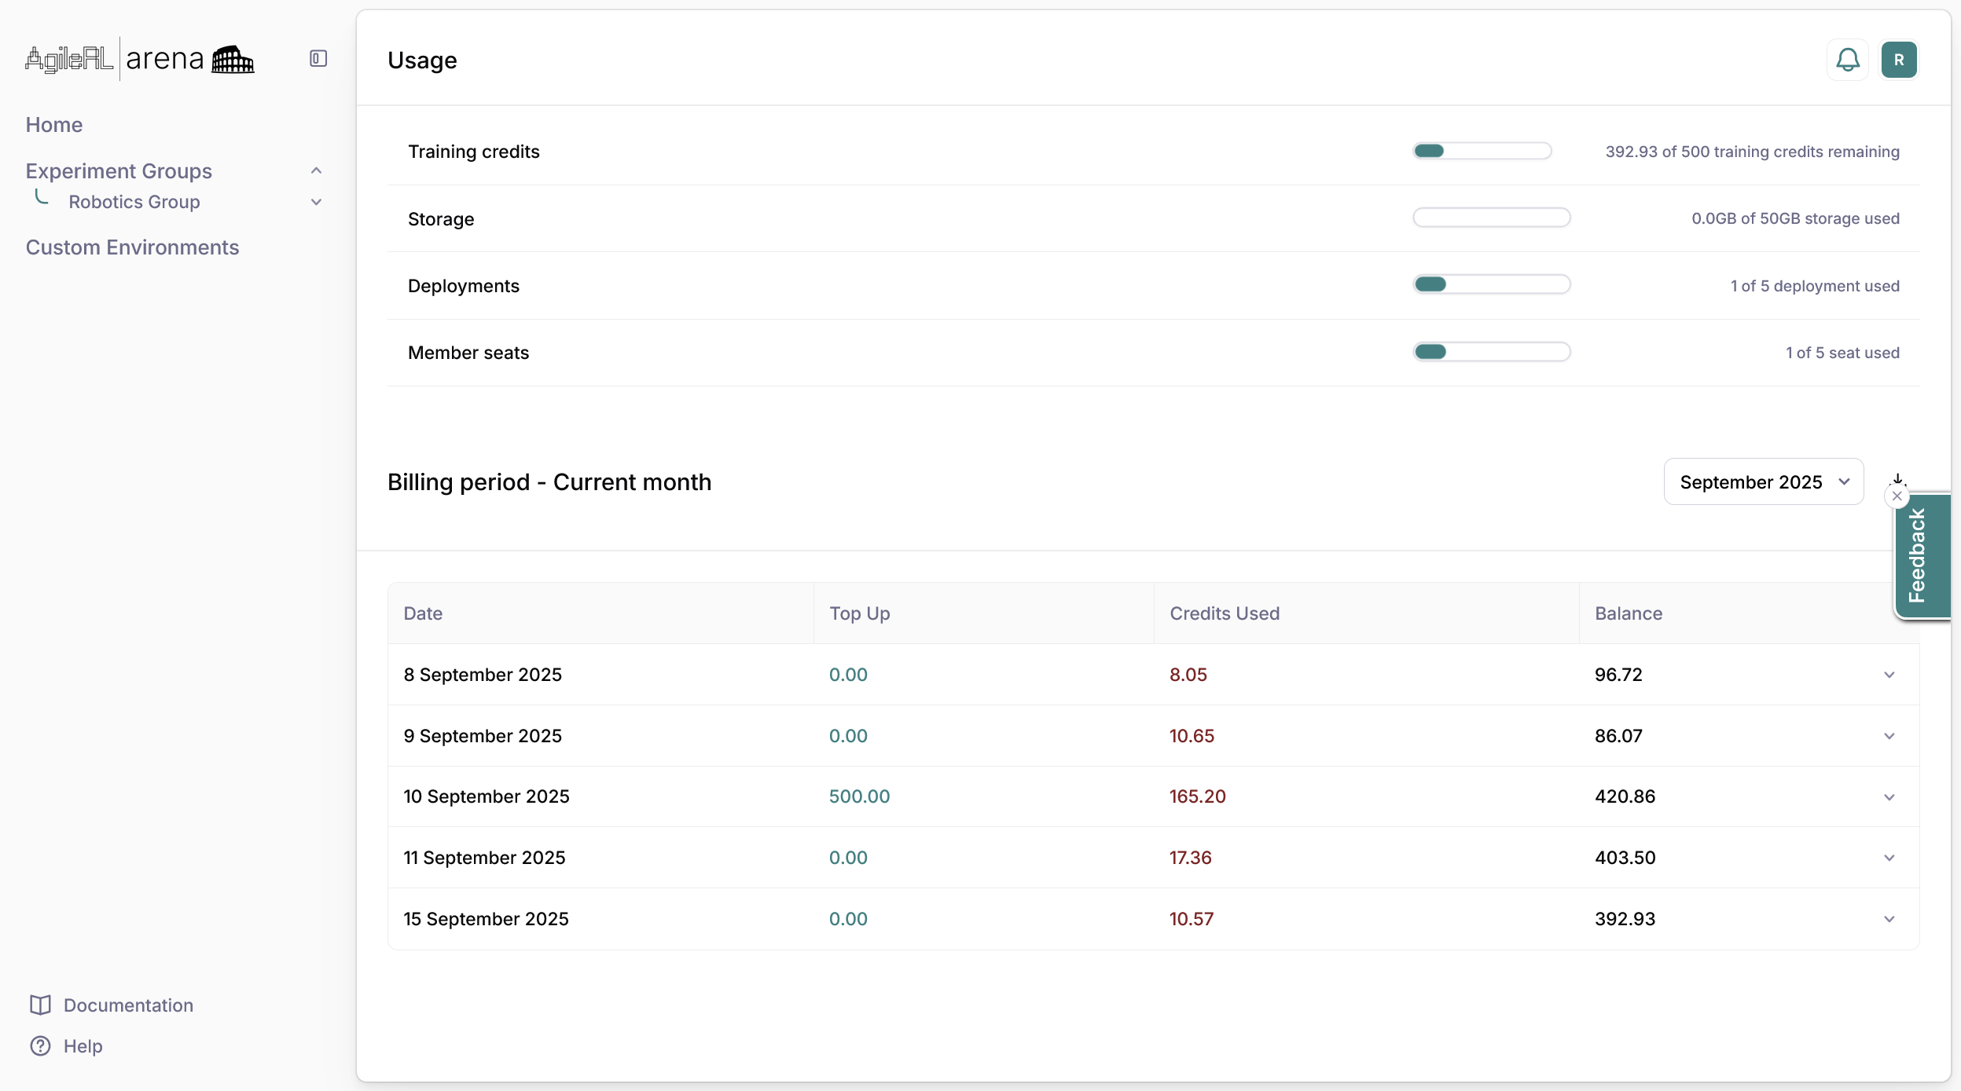Click the Credits Used column header
The height and width of the screenshot is (1091, 1961).
click(1224, 613)
